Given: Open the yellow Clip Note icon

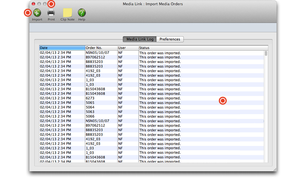Looking at the screenshot, I should coord(68,13).
